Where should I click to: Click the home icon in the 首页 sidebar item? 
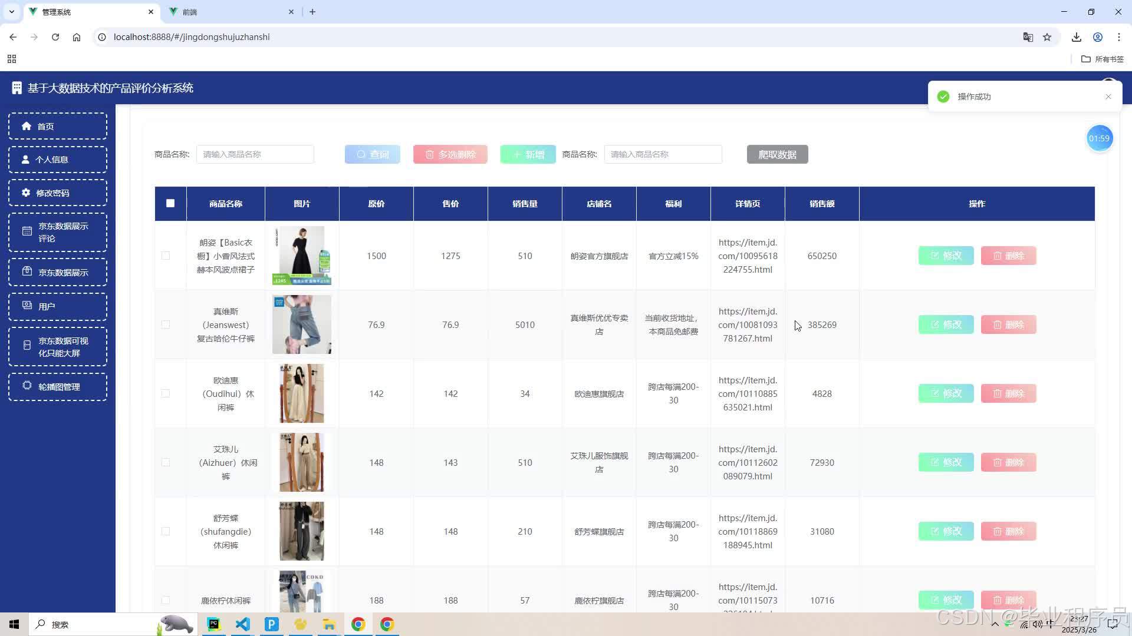tap(27, 126)
